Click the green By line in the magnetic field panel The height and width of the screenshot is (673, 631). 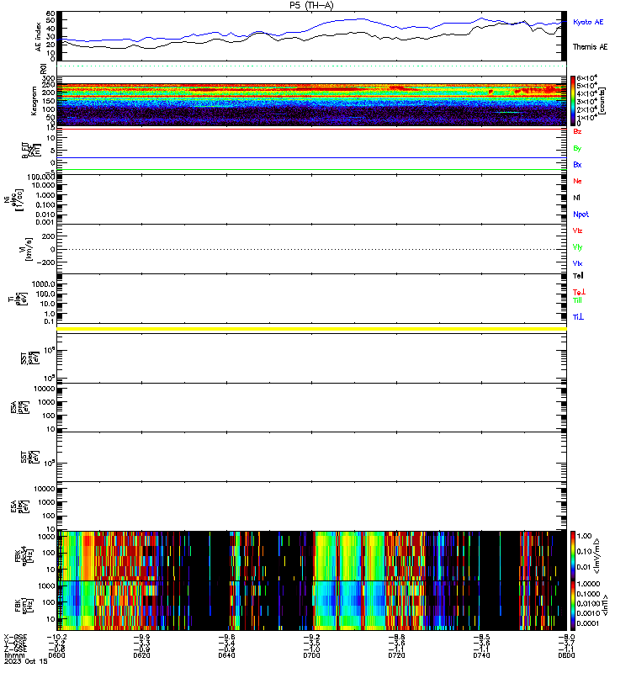tap(311, 170)
